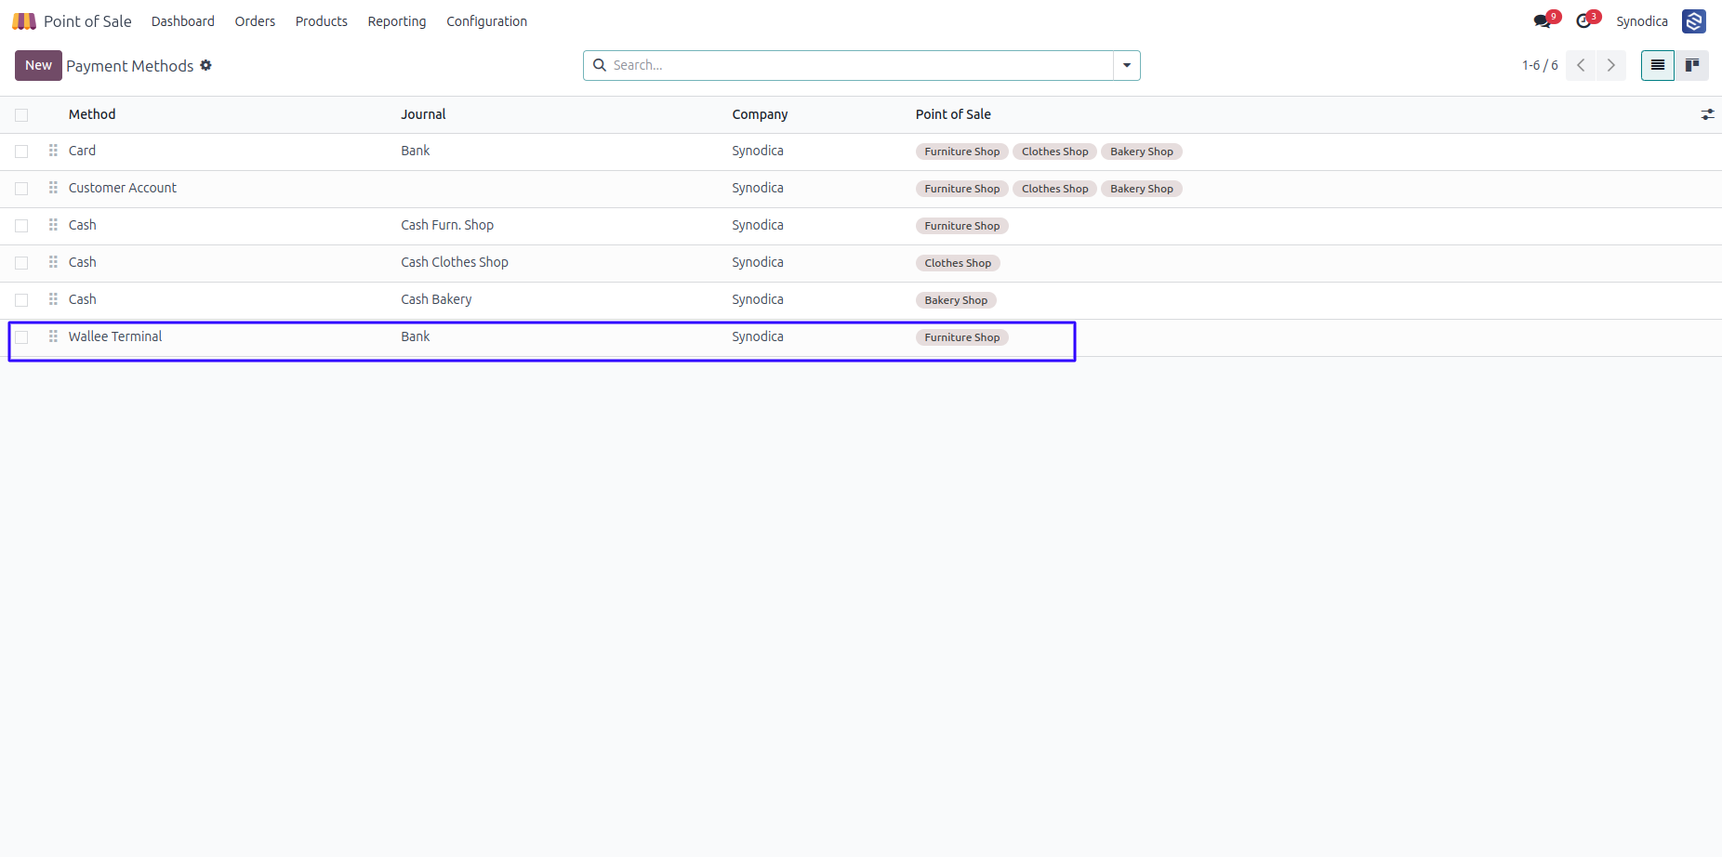Click Bakery Shop tag in Card row
This screenshot has width=1722, height=857.
point(1142,152)
